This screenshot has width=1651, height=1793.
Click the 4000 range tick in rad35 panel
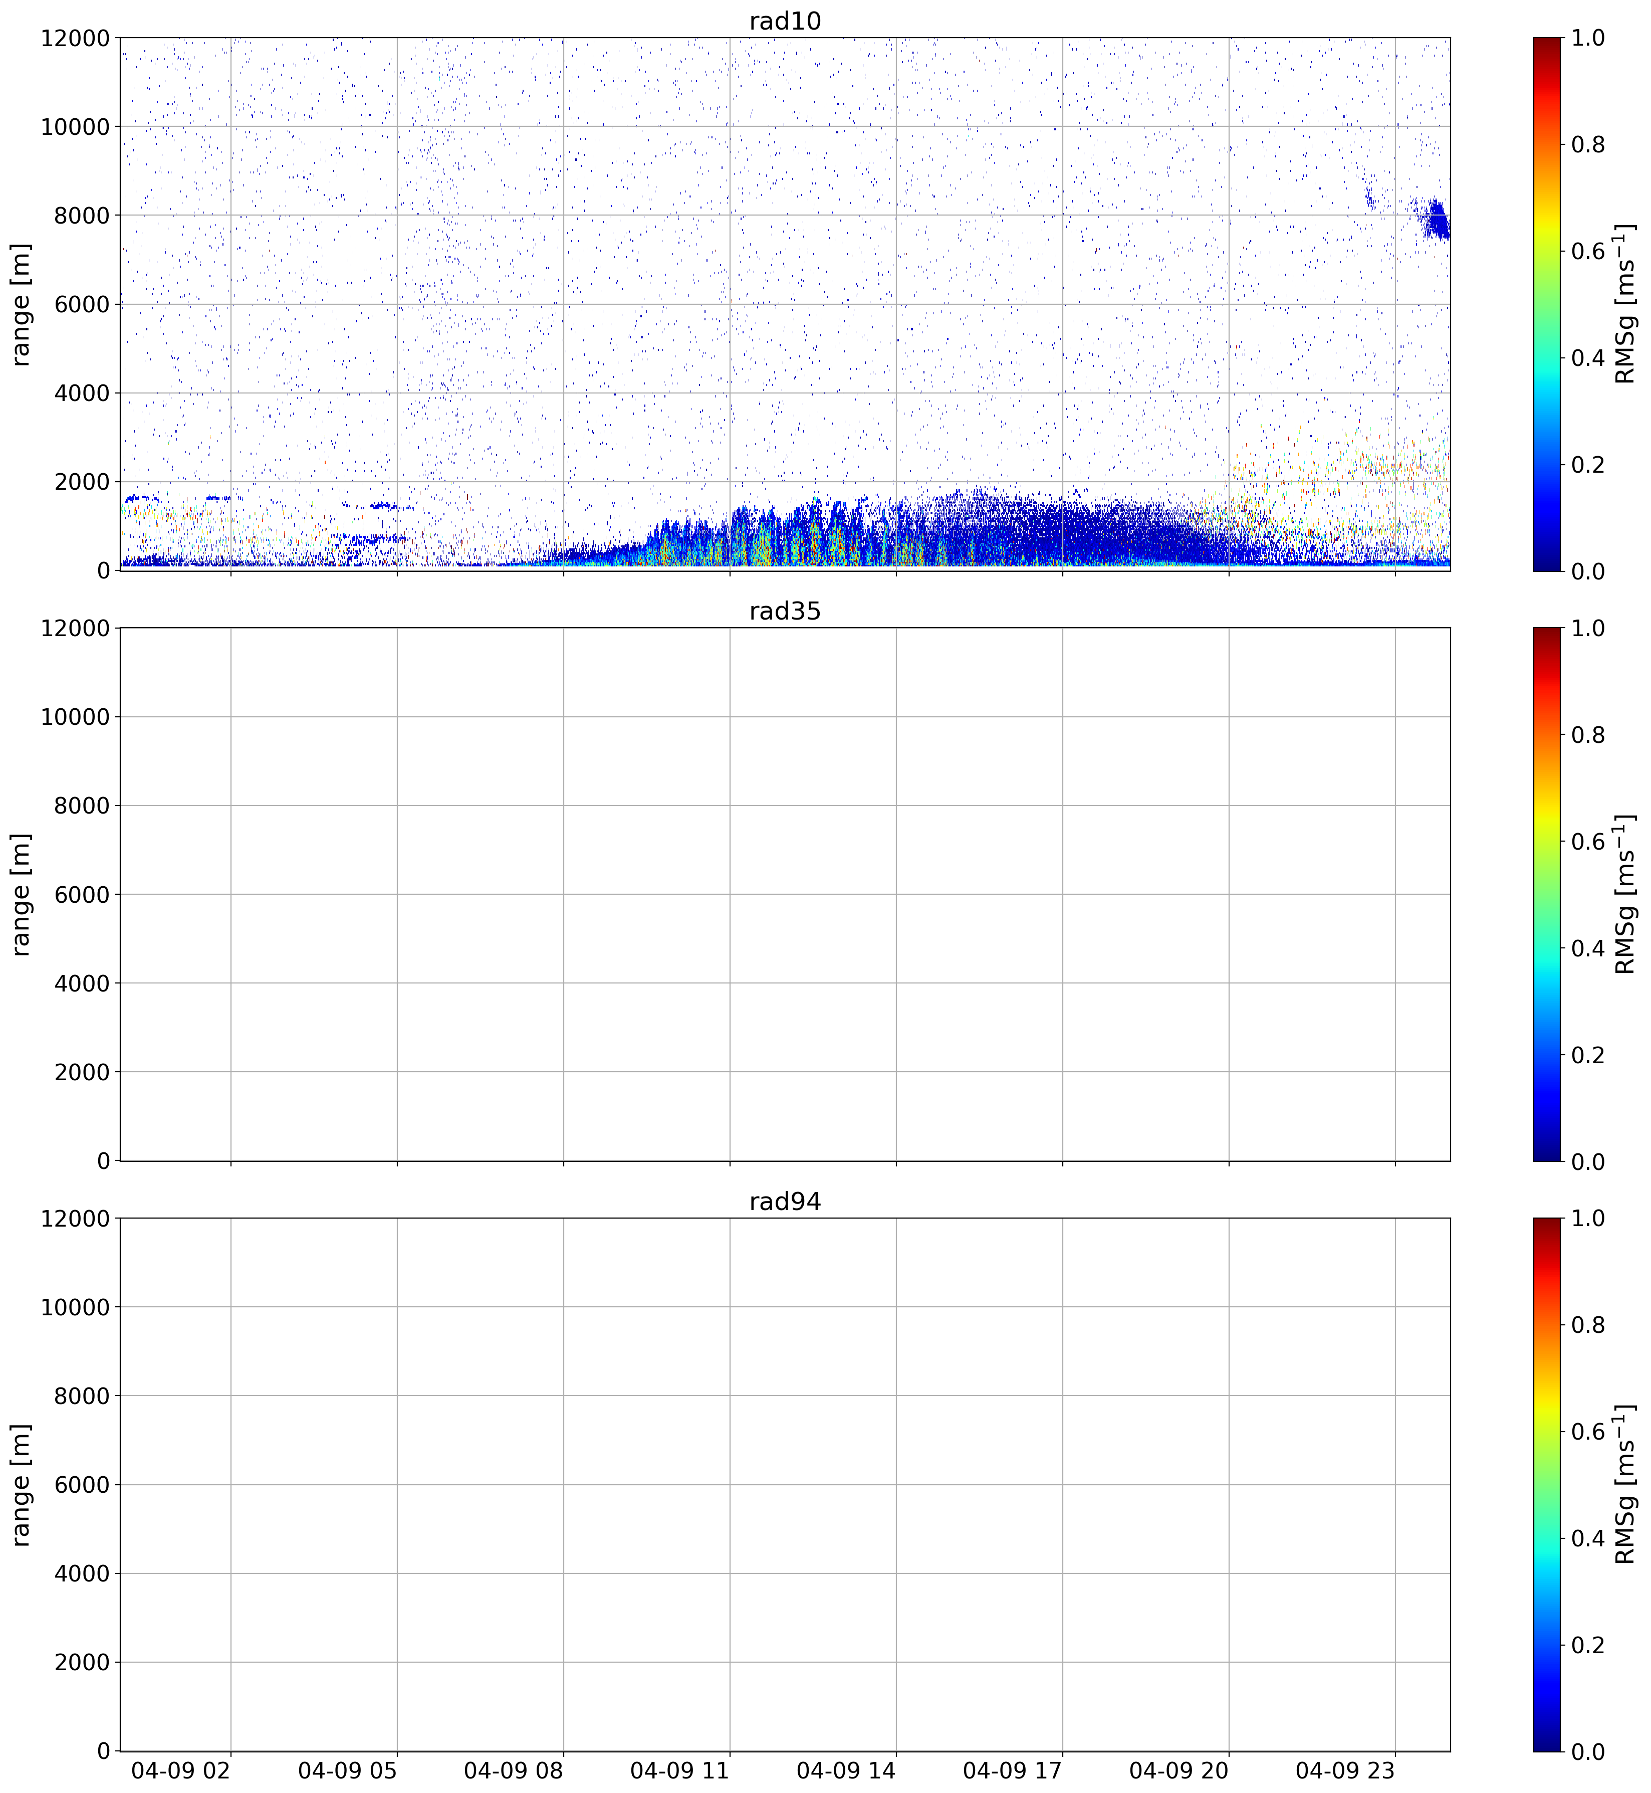point(81,983)
